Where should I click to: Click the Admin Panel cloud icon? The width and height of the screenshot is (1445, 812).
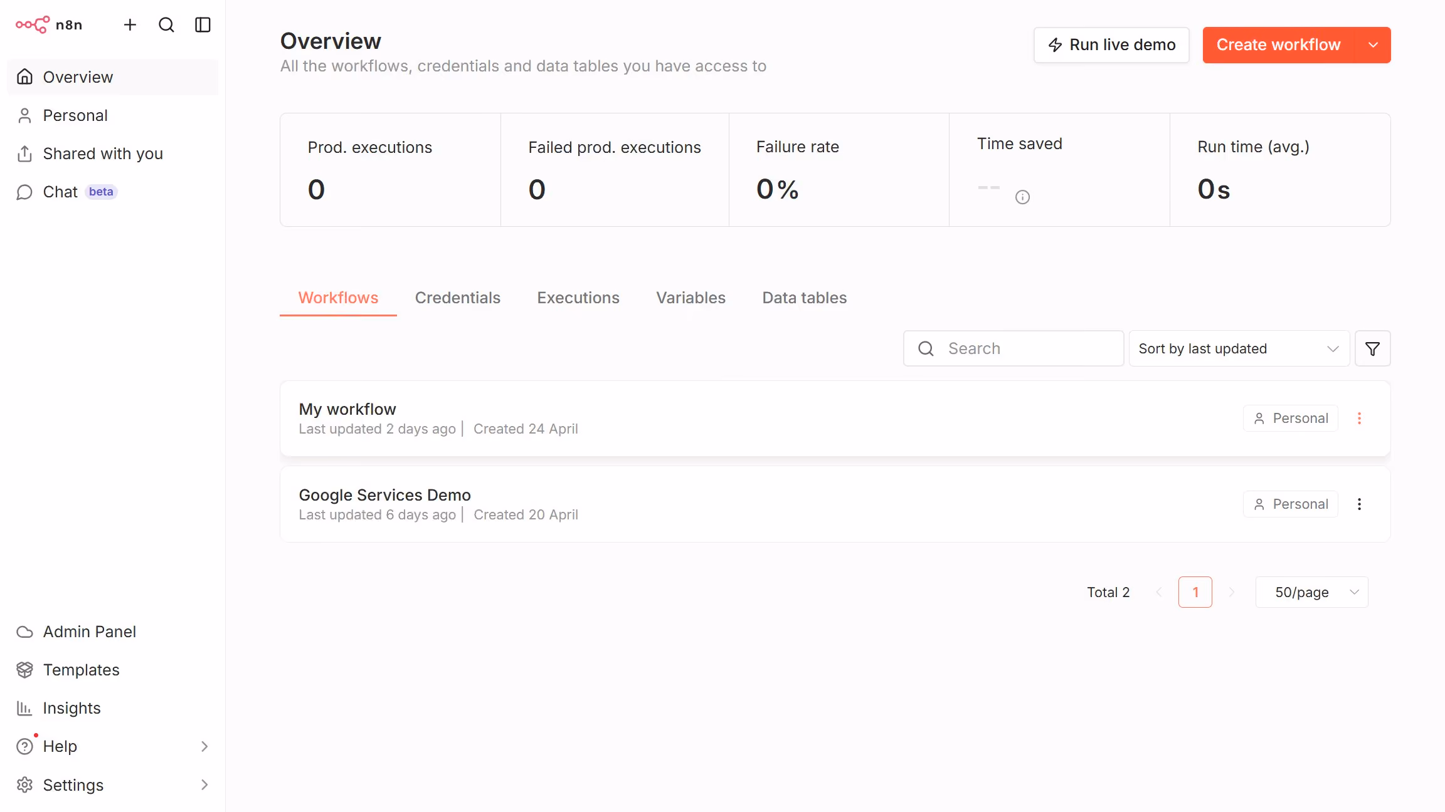point(24,632)
